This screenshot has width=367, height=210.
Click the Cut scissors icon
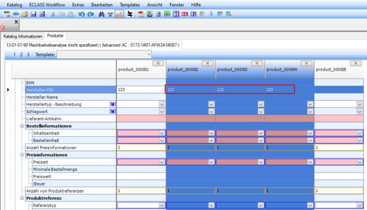point(53,14)
